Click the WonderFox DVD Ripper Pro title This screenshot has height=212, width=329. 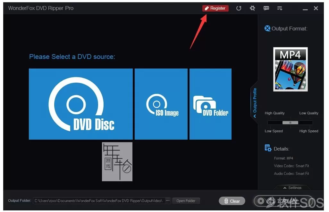tap(41, 8)
